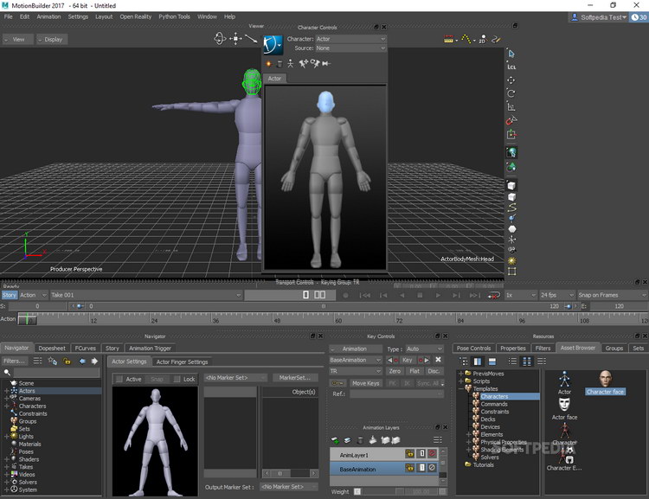Expand the PrevisMoves folder in Asset Browser
The height and width of the screenshot is (499, 649).
click(460, 374)
